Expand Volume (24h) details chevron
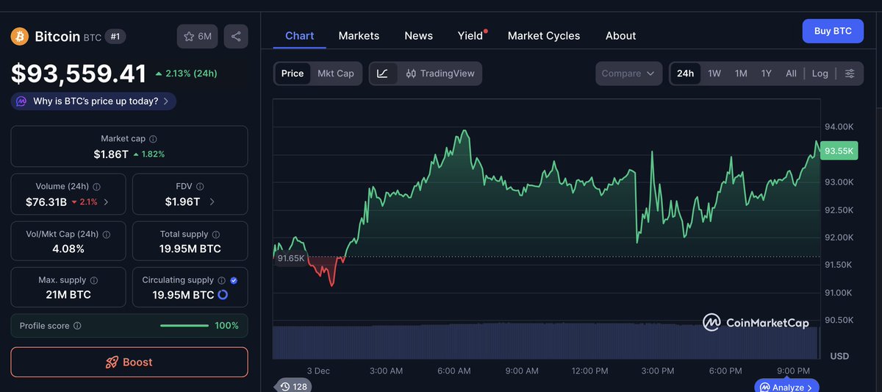This screenshot has width=882, height=392. click(x=106, y=202)
